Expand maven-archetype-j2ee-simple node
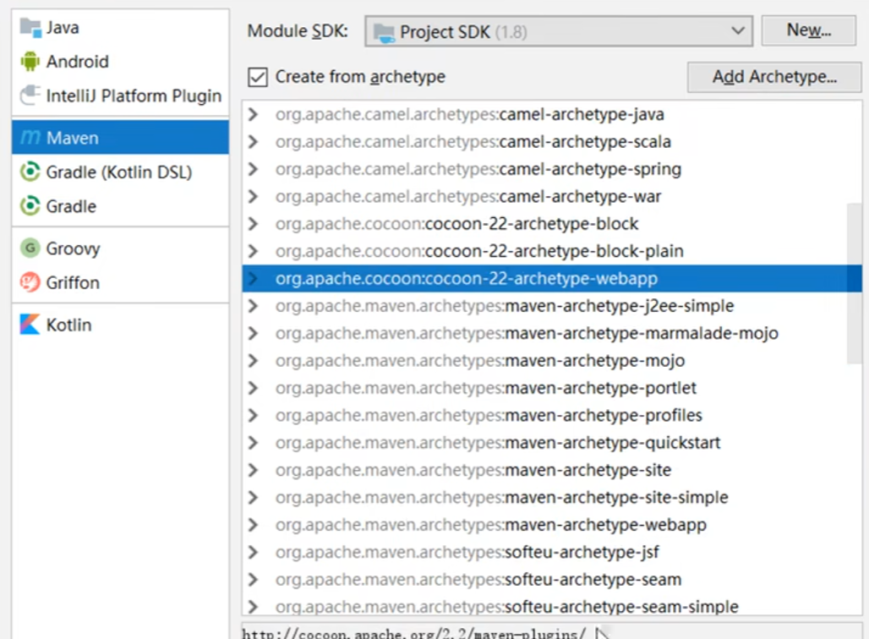This screenshot has height=639, width=869. pos(254,306)
